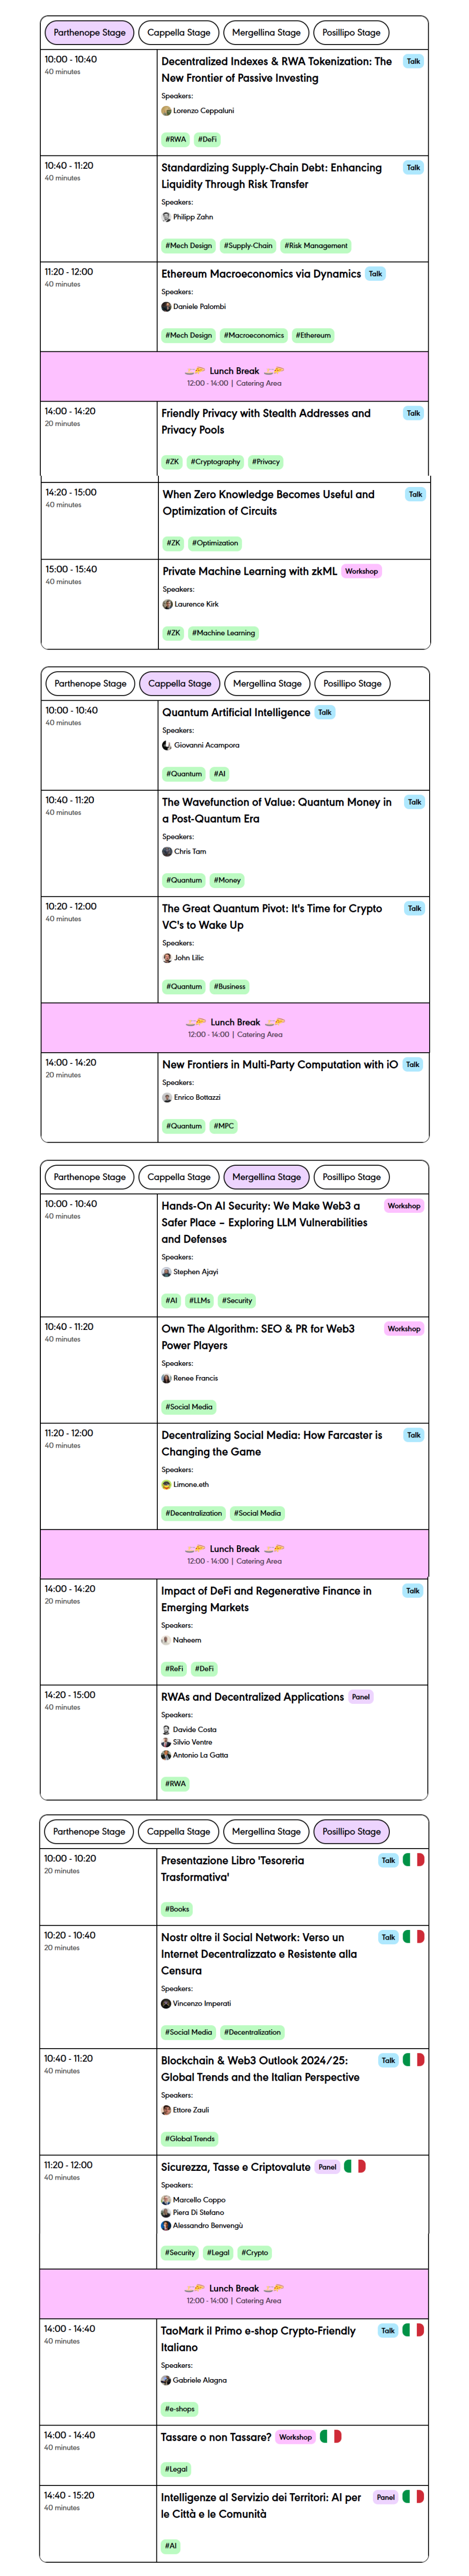Image resolution: width=469 pixels, height=2576 pixels.
Task: Click the #Supply-Chain tag
Action: coord(248,246)
